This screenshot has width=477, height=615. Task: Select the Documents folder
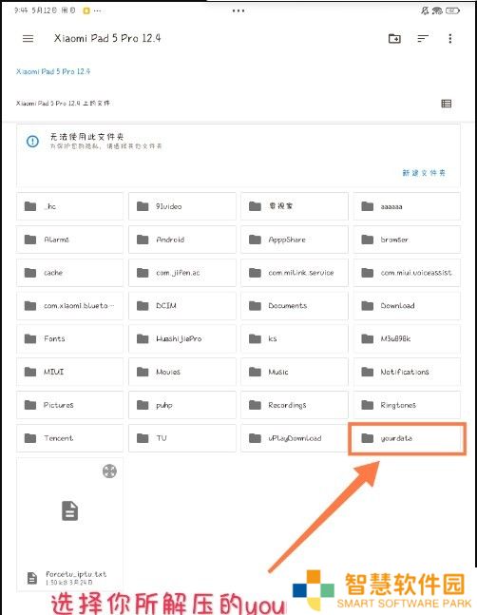(x=295, y=305)
